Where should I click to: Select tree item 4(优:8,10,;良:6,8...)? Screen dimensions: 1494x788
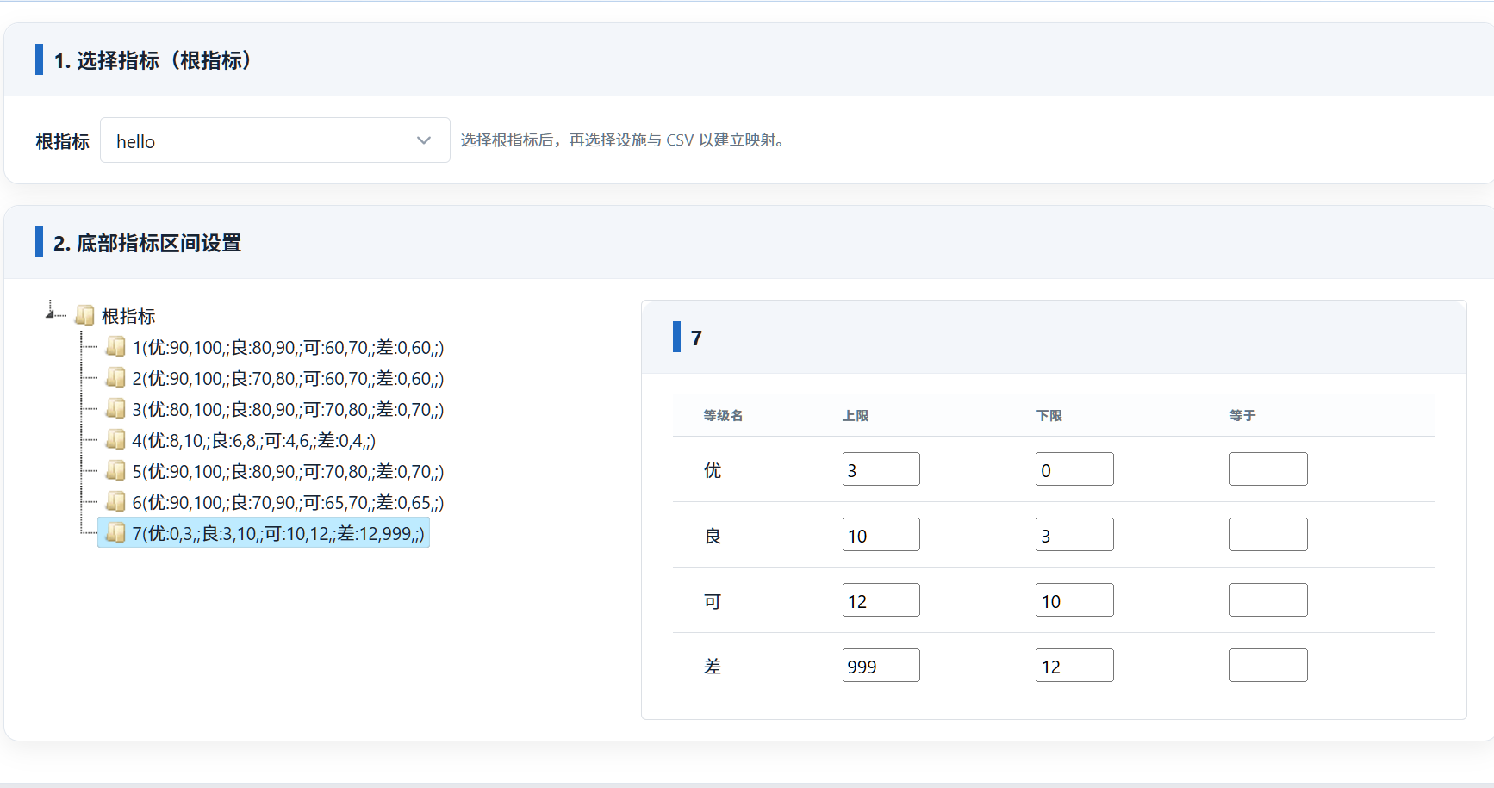tap(253, 441)
